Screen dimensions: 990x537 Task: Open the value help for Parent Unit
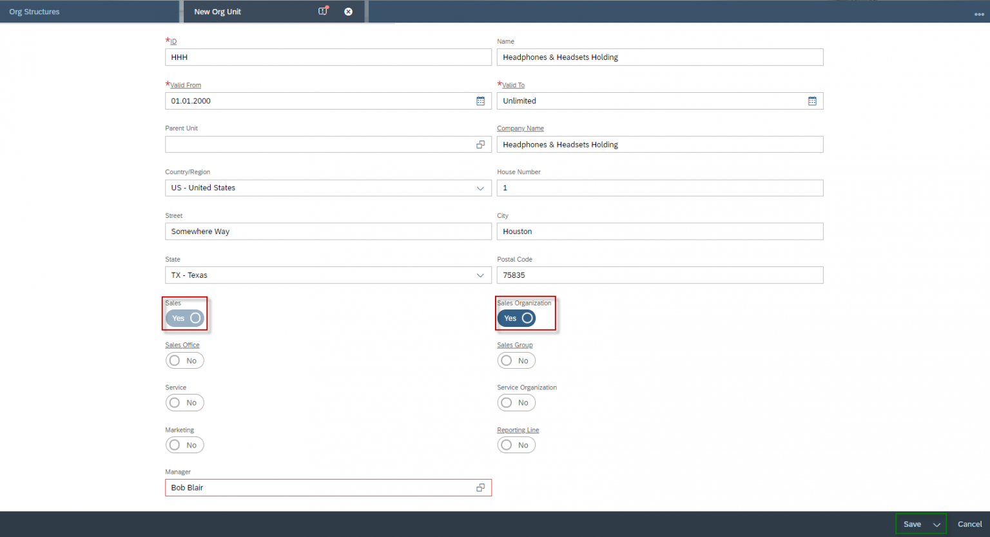pyautogui.click(x=480, y=144)
